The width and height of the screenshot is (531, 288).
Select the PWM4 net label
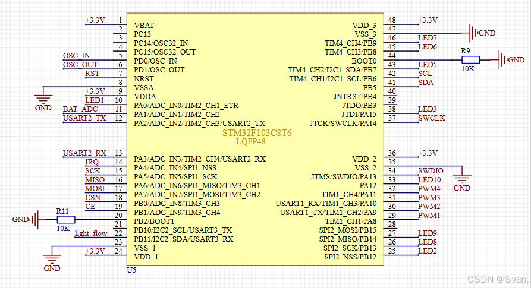pyautogui.click(x=429, y=189)
